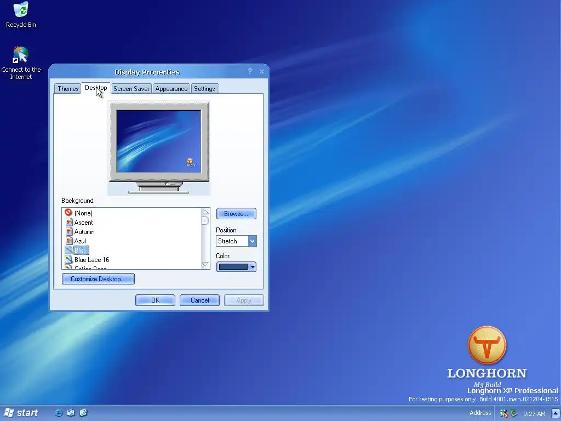Open the Color picker dropdown
This screenshot has height=421, width=561.
pyautogui.click(x=236, y=267)
